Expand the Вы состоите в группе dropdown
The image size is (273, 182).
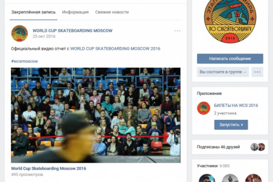223,72
